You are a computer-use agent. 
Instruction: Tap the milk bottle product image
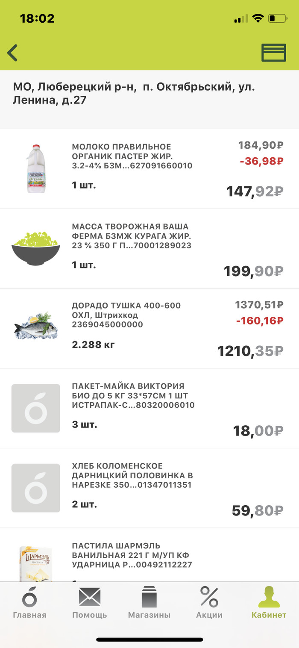[36, 169]
